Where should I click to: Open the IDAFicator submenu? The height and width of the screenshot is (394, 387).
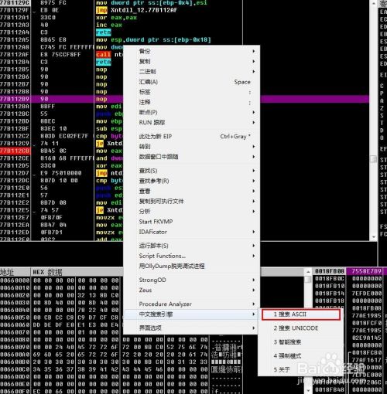[191, 232]
